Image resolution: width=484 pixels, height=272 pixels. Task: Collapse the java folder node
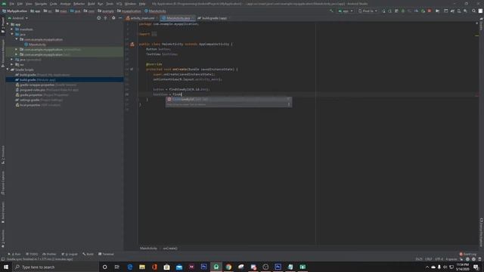click(x=12, y=34)
